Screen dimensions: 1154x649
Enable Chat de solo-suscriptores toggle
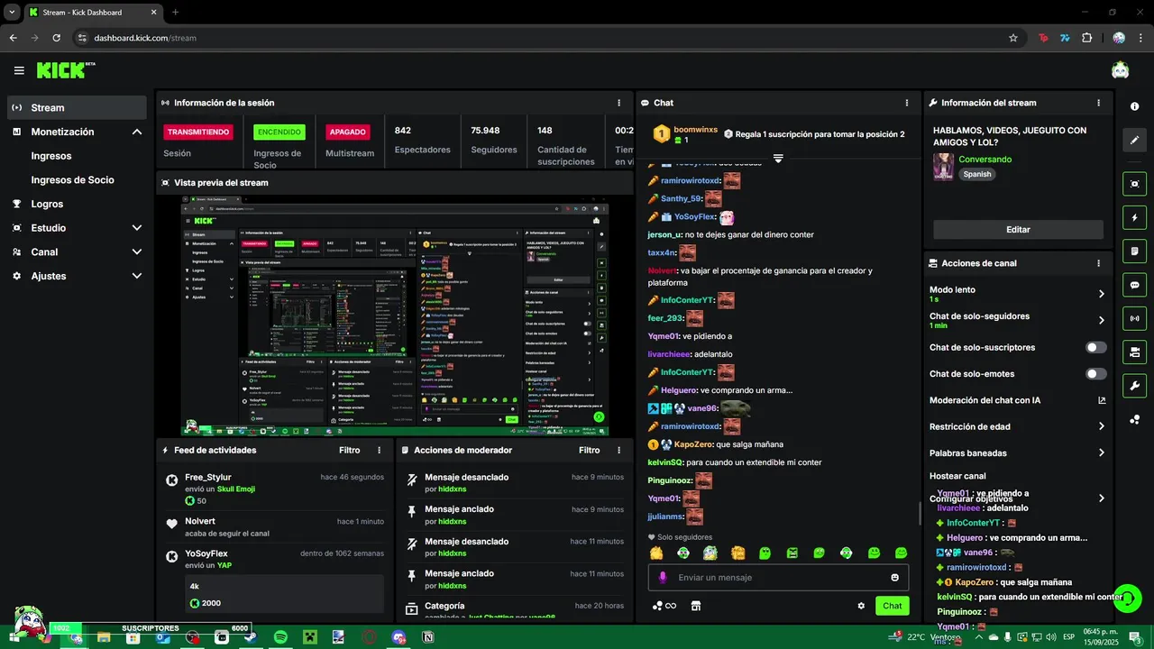(1096, 347)
